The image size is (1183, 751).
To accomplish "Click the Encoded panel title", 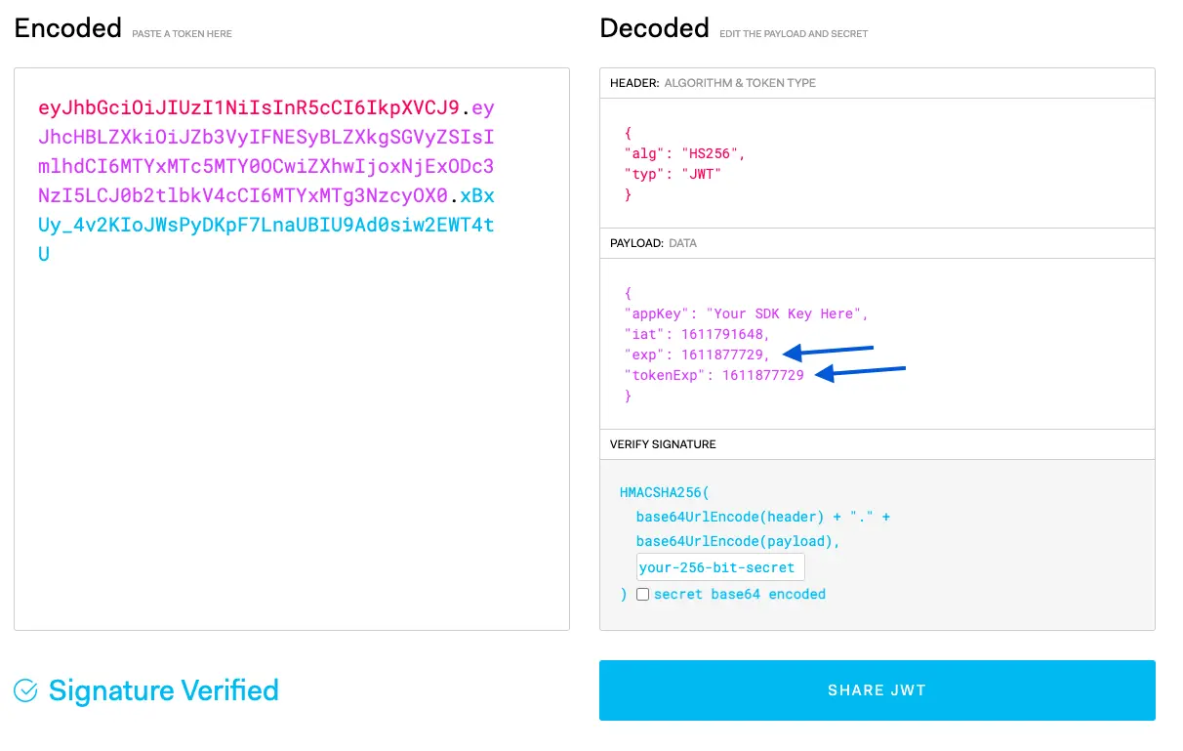I will coord(66,27).
